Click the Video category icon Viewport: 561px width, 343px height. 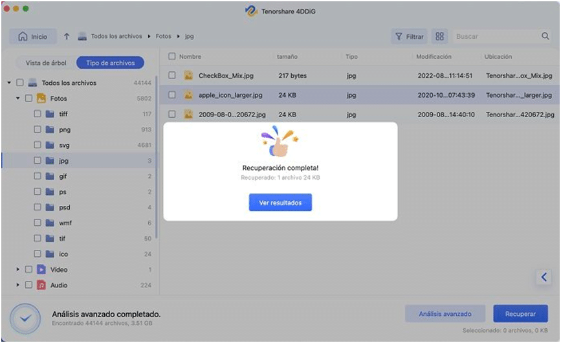(x=41, y=269)
